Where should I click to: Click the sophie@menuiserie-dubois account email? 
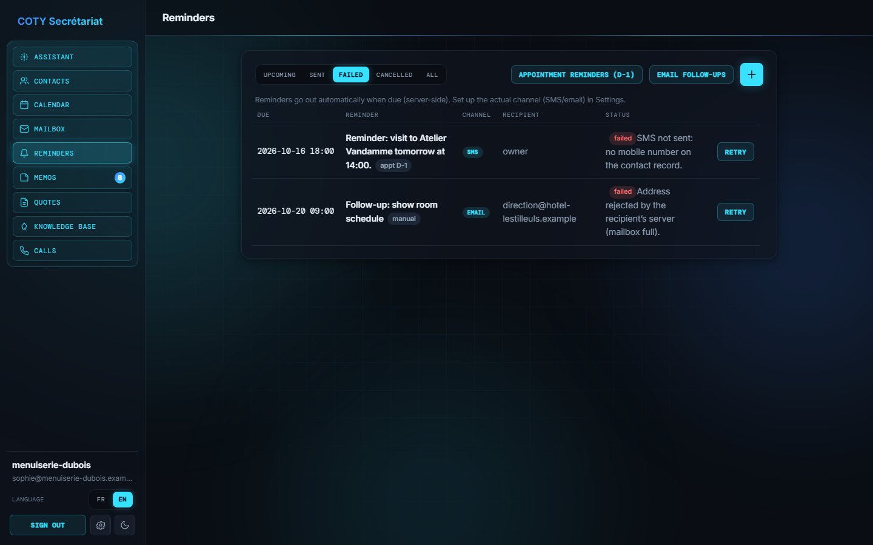(72, 478)
